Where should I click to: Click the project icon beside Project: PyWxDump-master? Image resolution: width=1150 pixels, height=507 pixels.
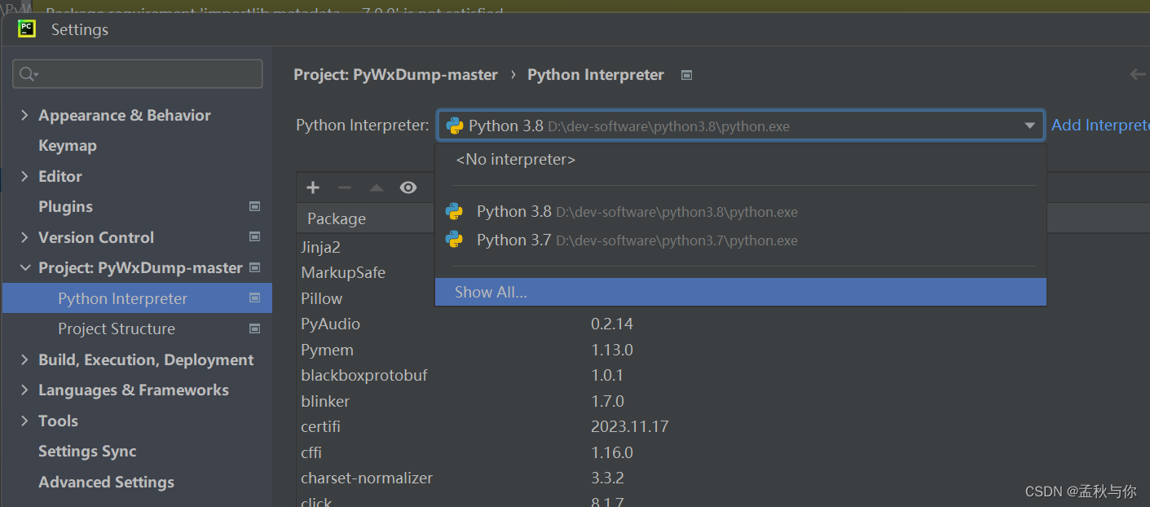(x=255, y=267)
